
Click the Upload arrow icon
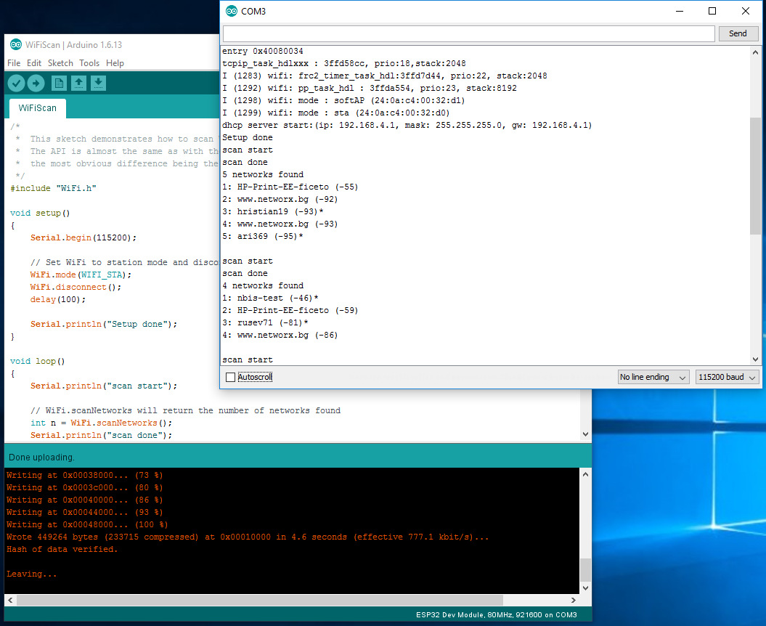[36, 83]
